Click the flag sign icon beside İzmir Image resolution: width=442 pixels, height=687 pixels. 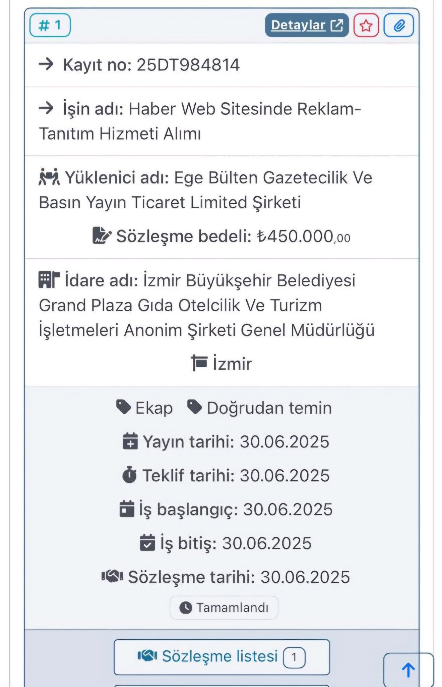pyautogui.click(x=199, y=363)
